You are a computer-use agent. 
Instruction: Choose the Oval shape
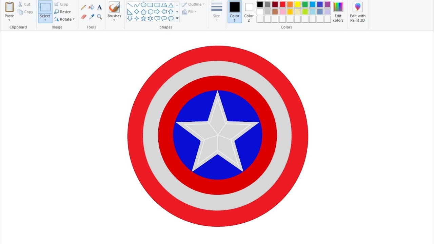(143, 5)
